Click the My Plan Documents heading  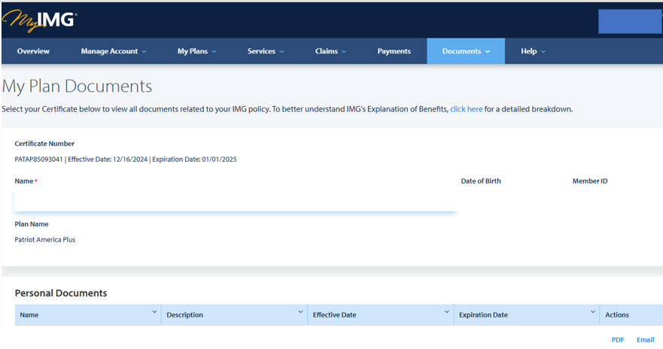pyautogui.click(x=77, y=86)
